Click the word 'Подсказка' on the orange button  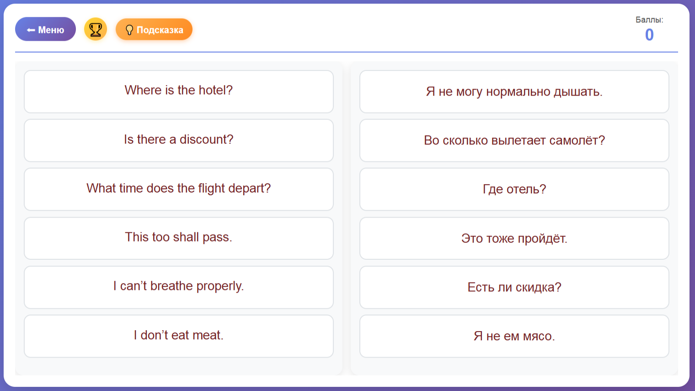tap(160, 30)
